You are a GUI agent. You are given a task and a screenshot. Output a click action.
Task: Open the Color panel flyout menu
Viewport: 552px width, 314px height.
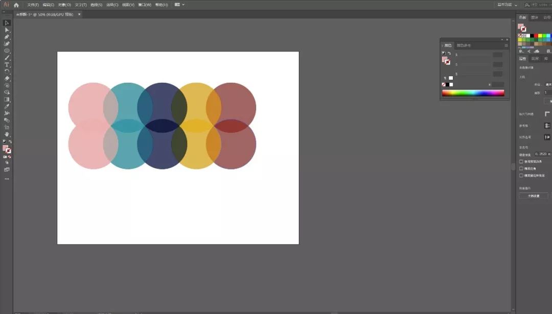click(x=506, y=45)
